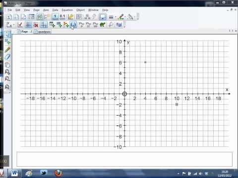Click the origin circle on the graph

point(124,94)
